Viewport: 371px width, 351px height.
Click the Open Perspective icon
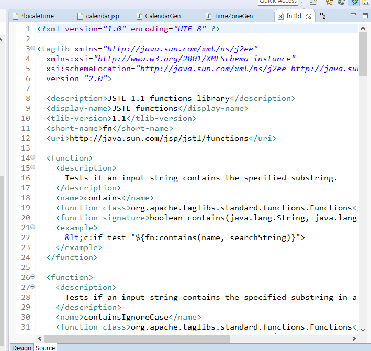(x=313, y=2)
